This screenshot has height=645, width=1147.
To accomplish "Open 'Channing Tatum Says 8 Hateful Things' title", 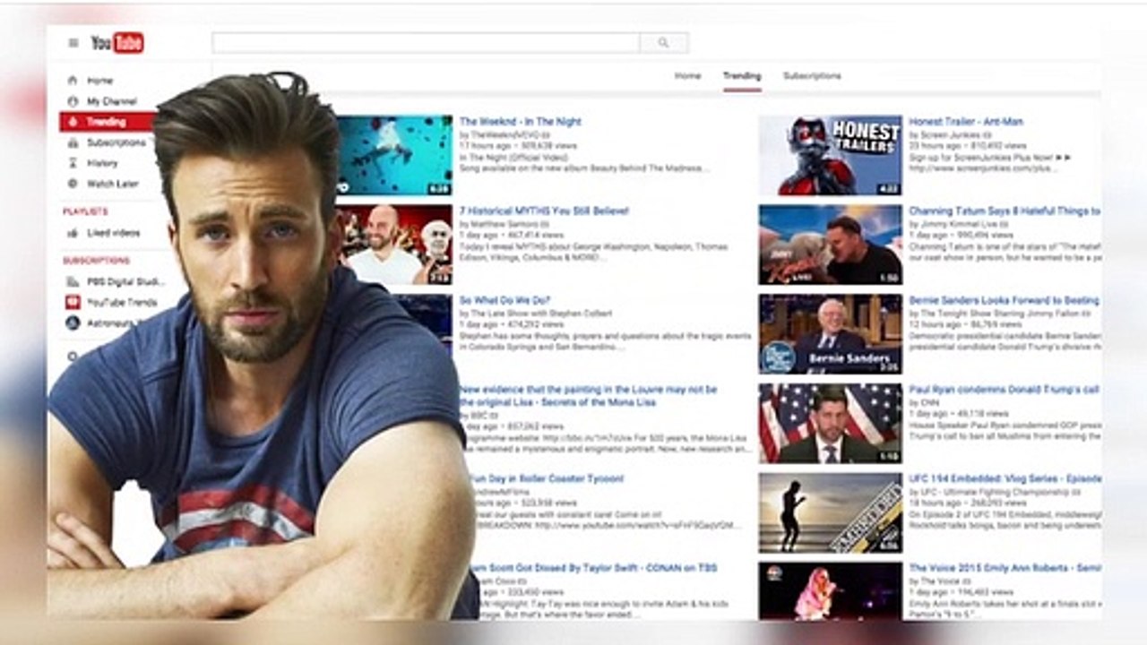I will coord(1005,211).
